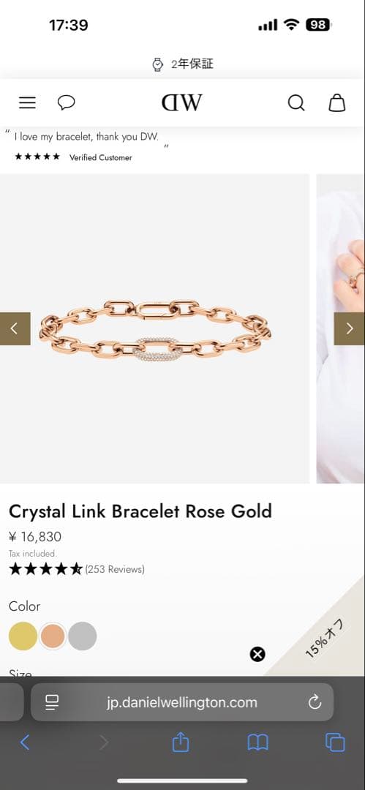The image size is (365, 790).
Task: Open the Safari tabs overview
Action: pyautogui.click(x=335, y=742)
